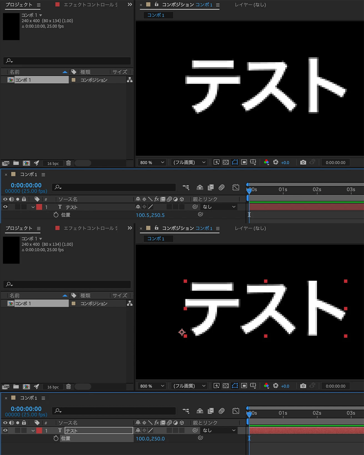Click parent pick whip on upper テスト layer
Image resolution: width=364 pixels, height=455 pixels.
click(x=195, y=207)
